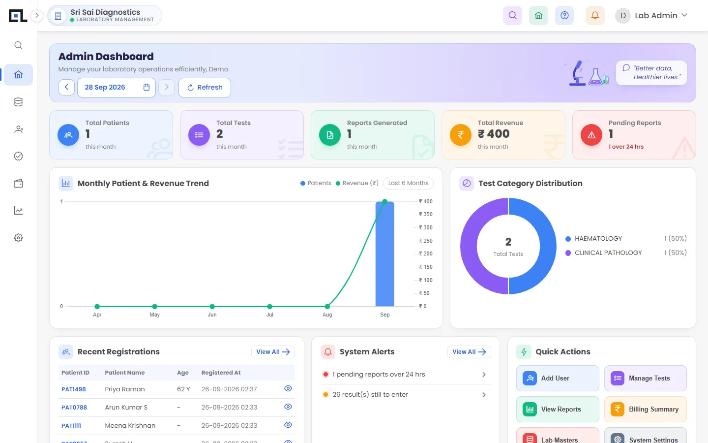Screen dimensions: 708x443
Task: Click the purple search button in the header
Action: pyautogui.click(x=512, y=15)
